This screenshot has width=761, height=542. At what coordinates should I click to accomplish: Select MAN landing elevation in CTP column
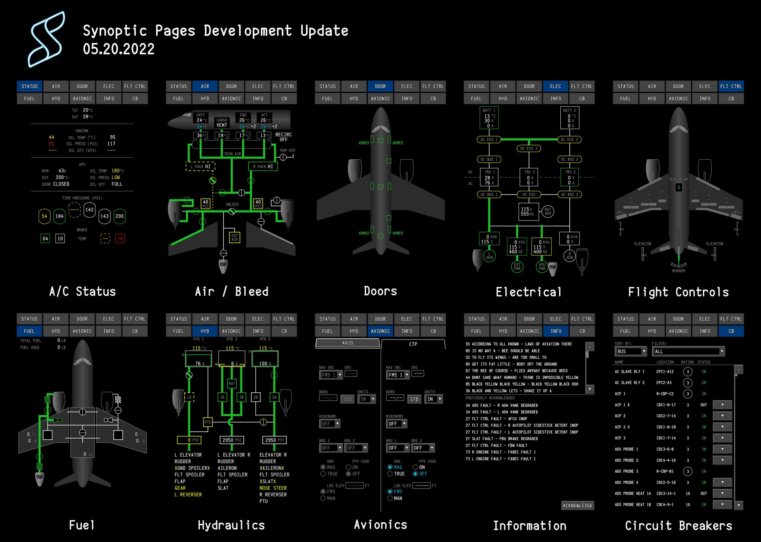[390, 498]
